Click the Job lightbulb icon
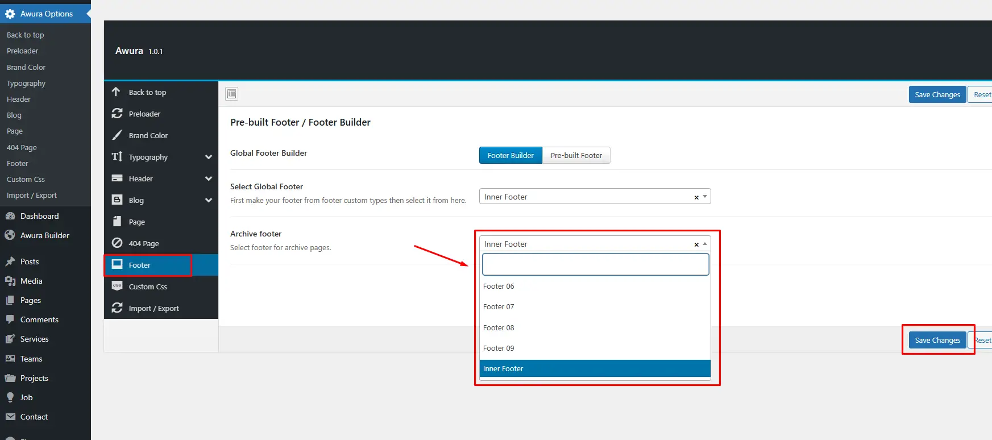This screenshot has width=992, height=440. pyautogui.click(x=10, y=397)
